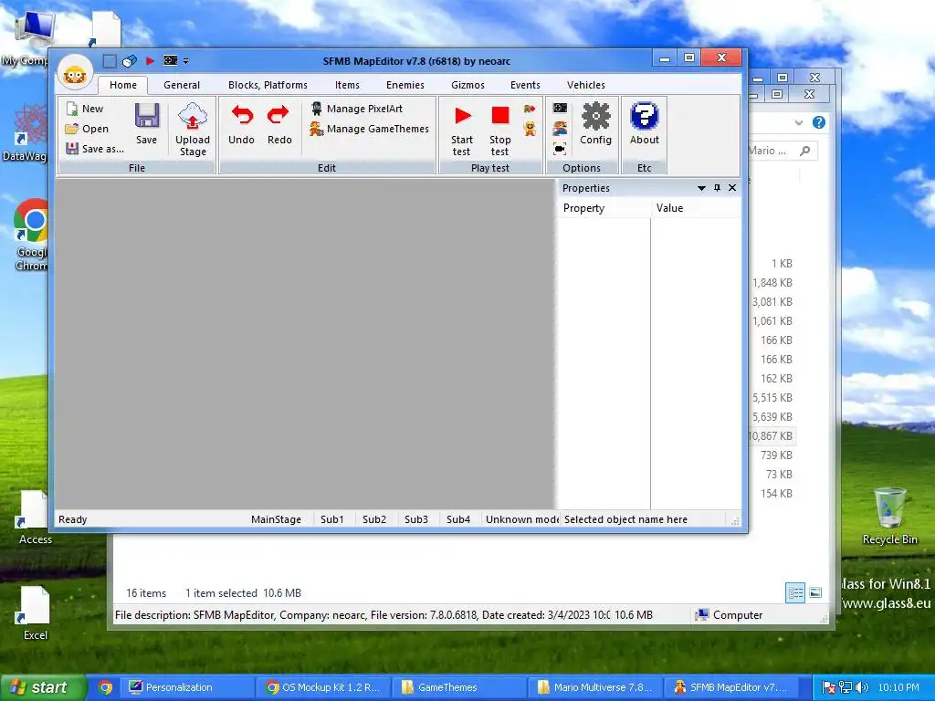Screen dimensions: 935x701
Task: Click the Mario sprite icon in Options group
Action: pyautogui.click(x=560, y=128)
